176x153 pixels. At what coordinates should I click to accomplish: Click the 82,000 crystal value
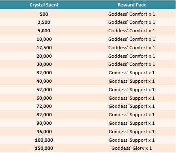(44, 115)
